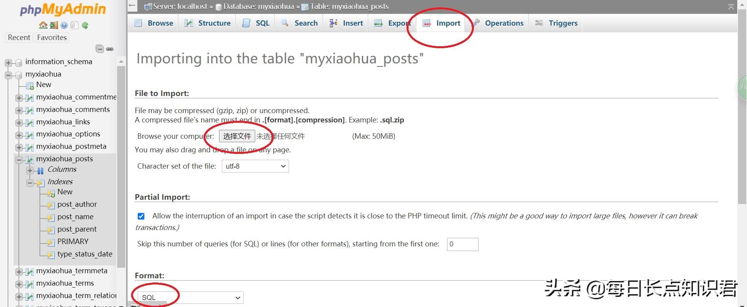Click the page-up arrow icon at top right
747x307 pixels.
(731, 7)
